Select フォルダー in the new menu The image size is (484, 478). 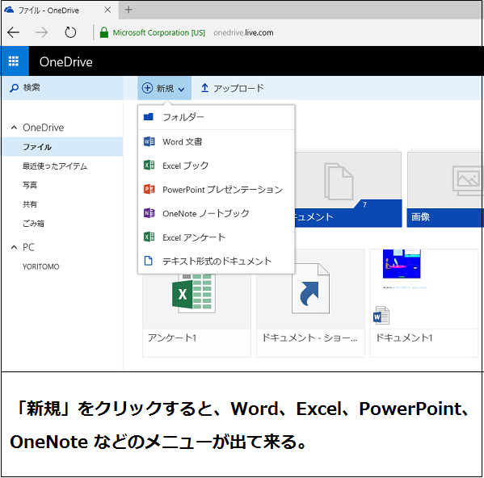216,117
